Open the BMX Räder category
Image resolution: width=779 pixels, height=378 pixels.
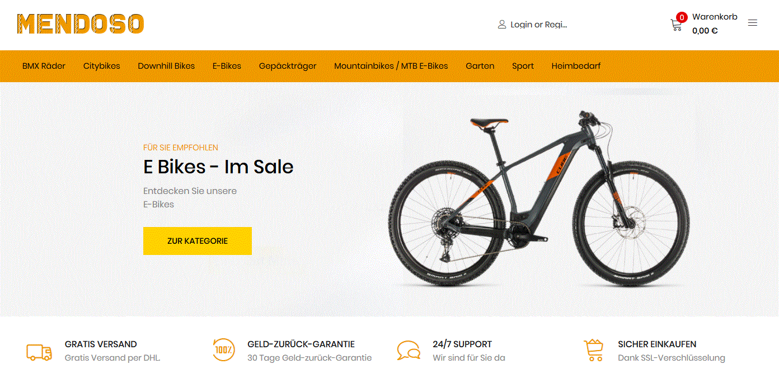tap(44, 66)
